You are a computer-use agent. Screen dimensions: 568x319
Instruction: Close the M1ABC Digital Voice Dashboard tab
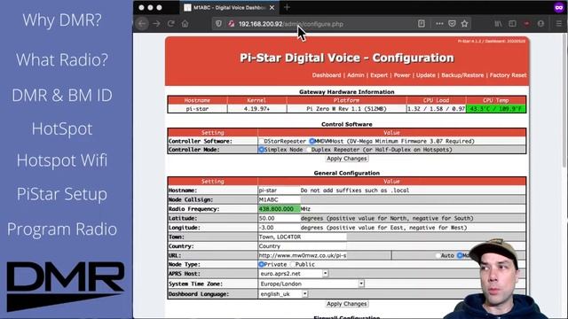click(x=272, y=8)
